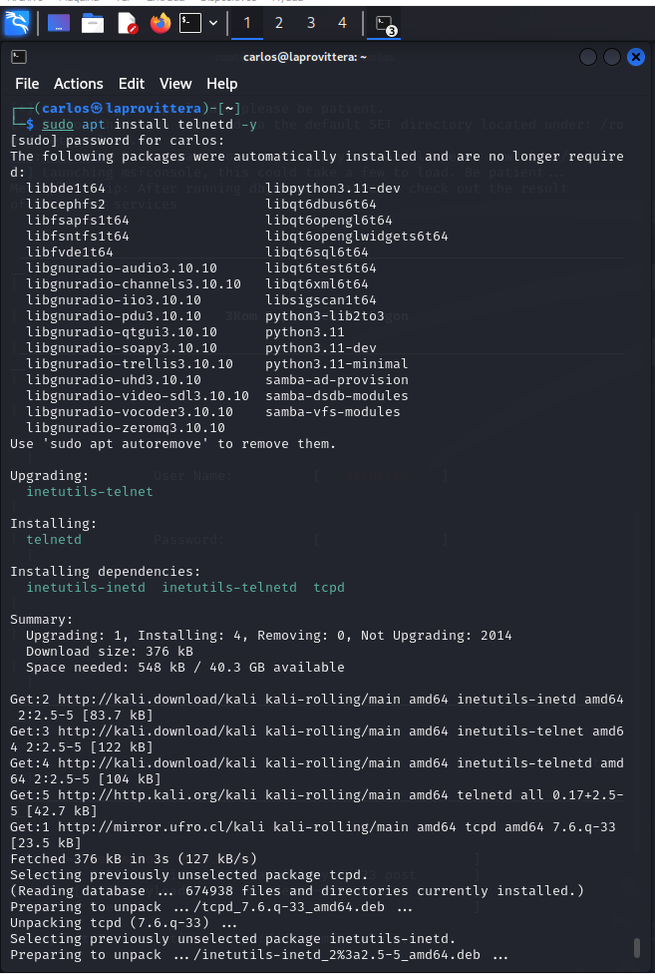The width and height of the screenshot is (655, 974).
Task: Expand the terminal launcher dropdown arrow
Action: coord(213,23)
